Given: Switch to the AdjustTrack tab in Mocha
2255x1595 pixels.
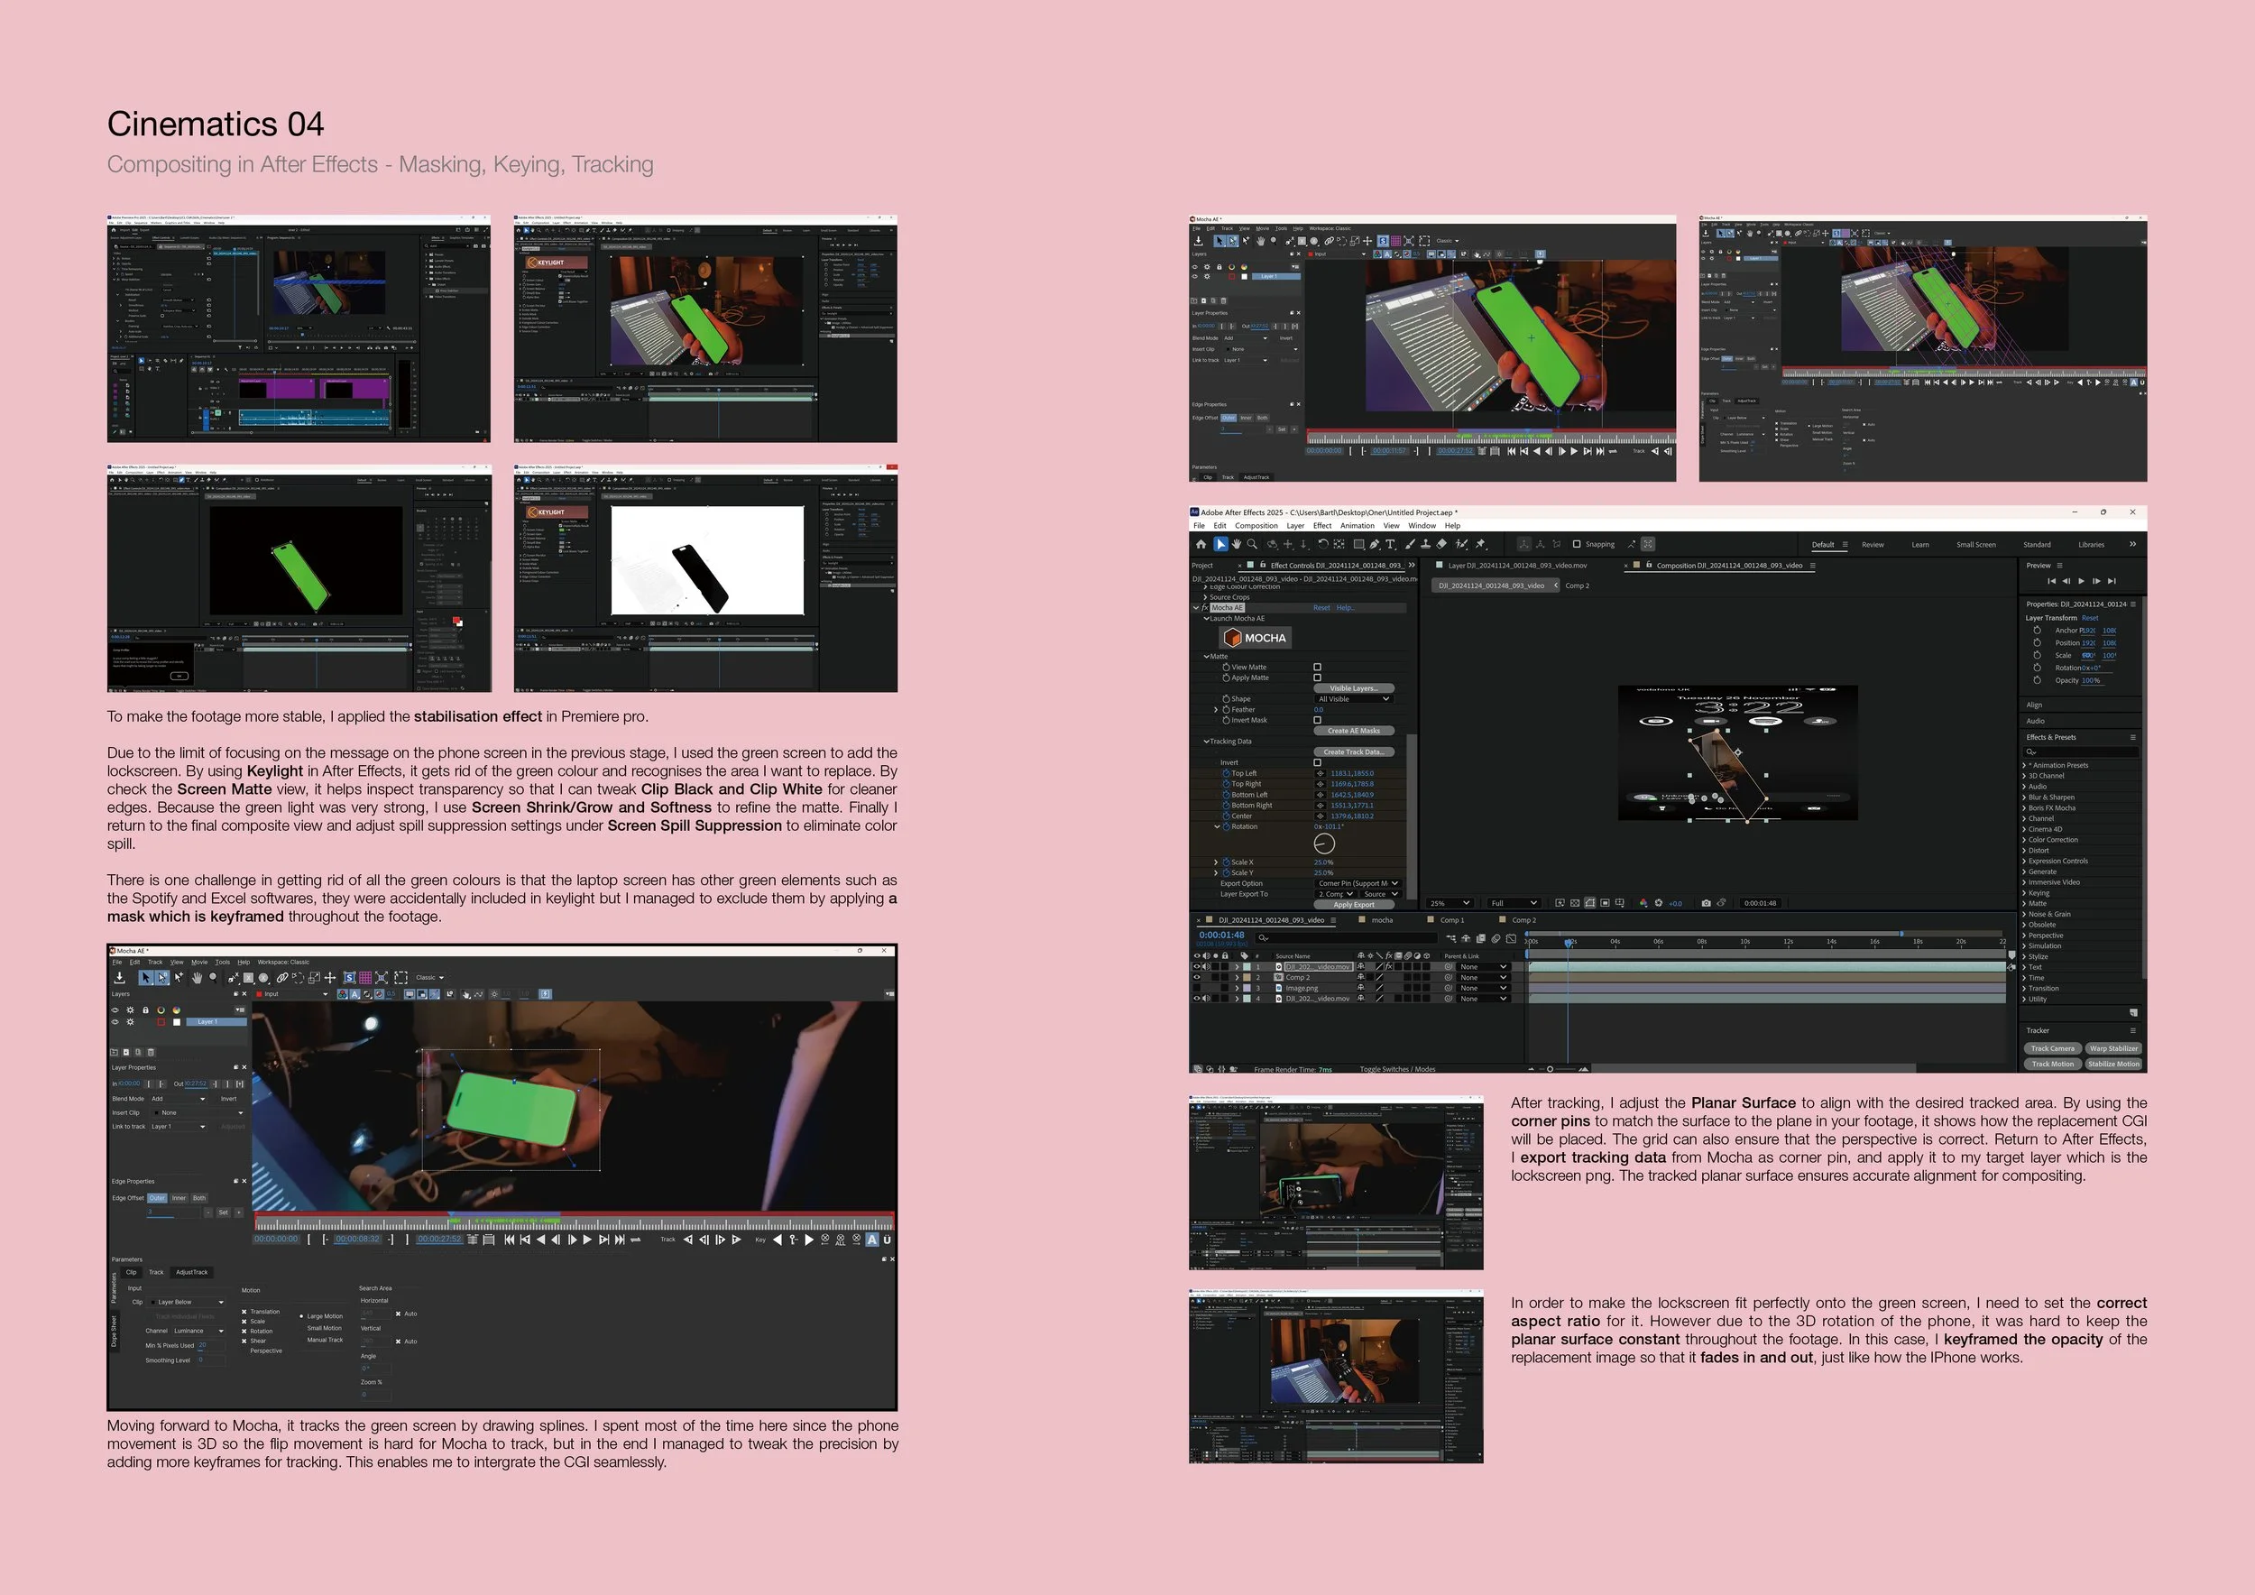Looking at the screenshot, I should click(x=191, y=1272).
